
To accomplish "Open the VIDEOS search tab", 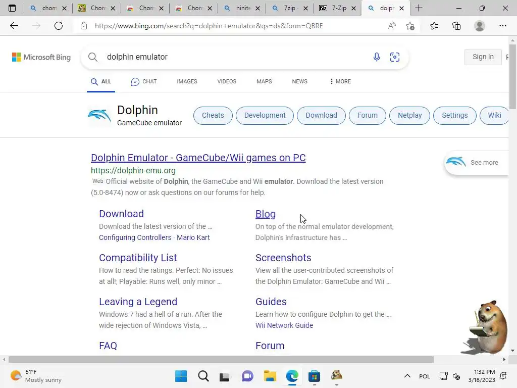I will pos(227,81).
